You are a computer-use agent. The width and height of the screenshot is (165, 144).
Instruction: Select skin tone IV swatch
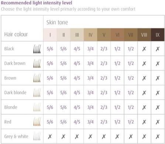point(90,35)
